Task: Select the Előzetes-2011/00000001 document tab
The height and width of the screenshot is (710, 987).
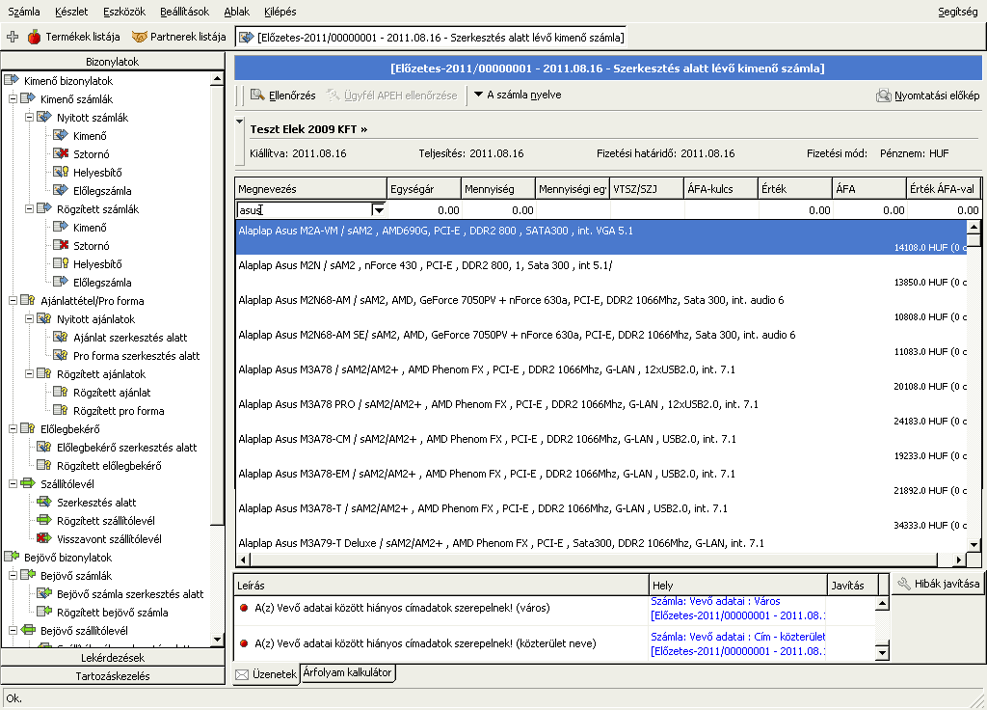Action: 432,38
